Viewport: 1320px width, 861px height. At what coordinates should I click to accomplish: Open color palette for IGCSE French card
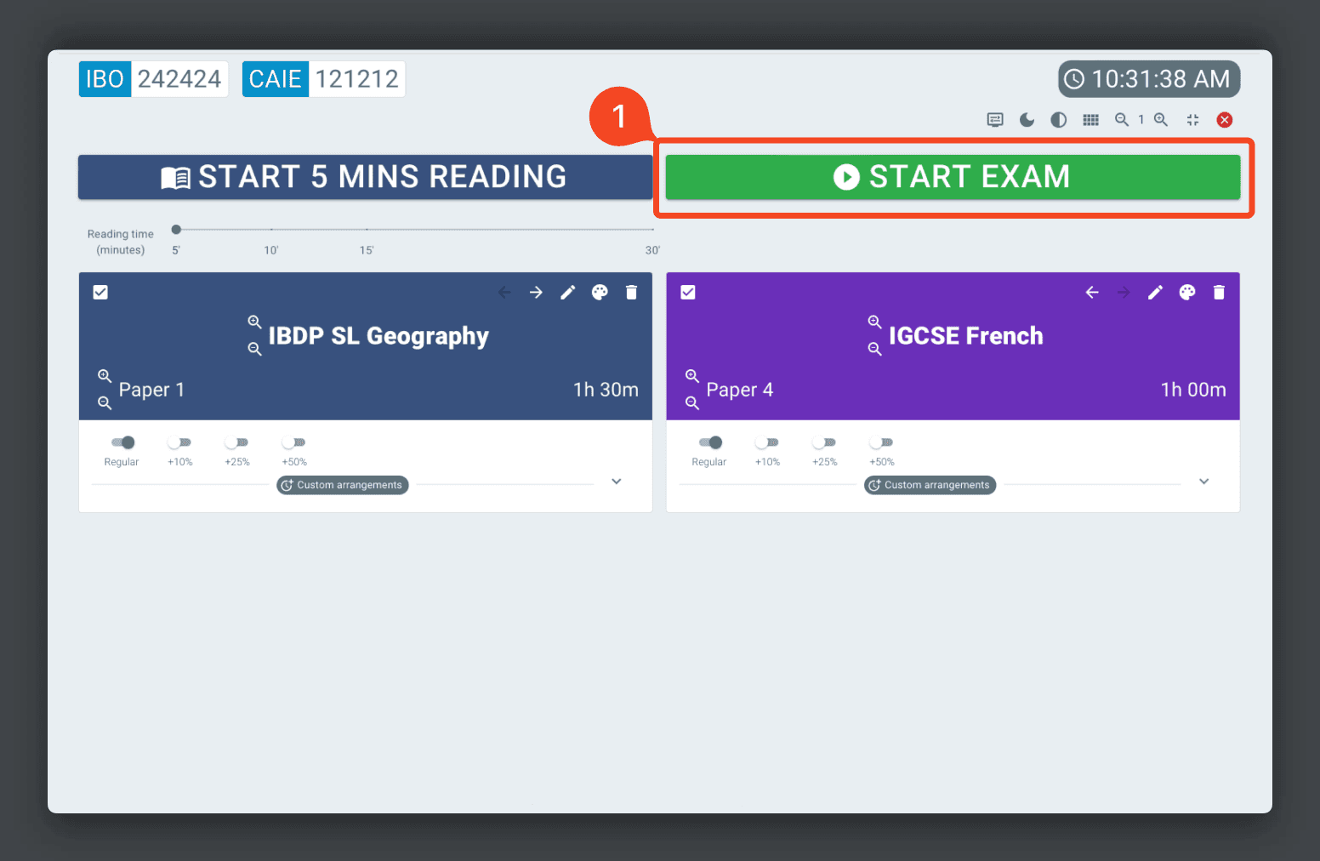coord(1187,293)
